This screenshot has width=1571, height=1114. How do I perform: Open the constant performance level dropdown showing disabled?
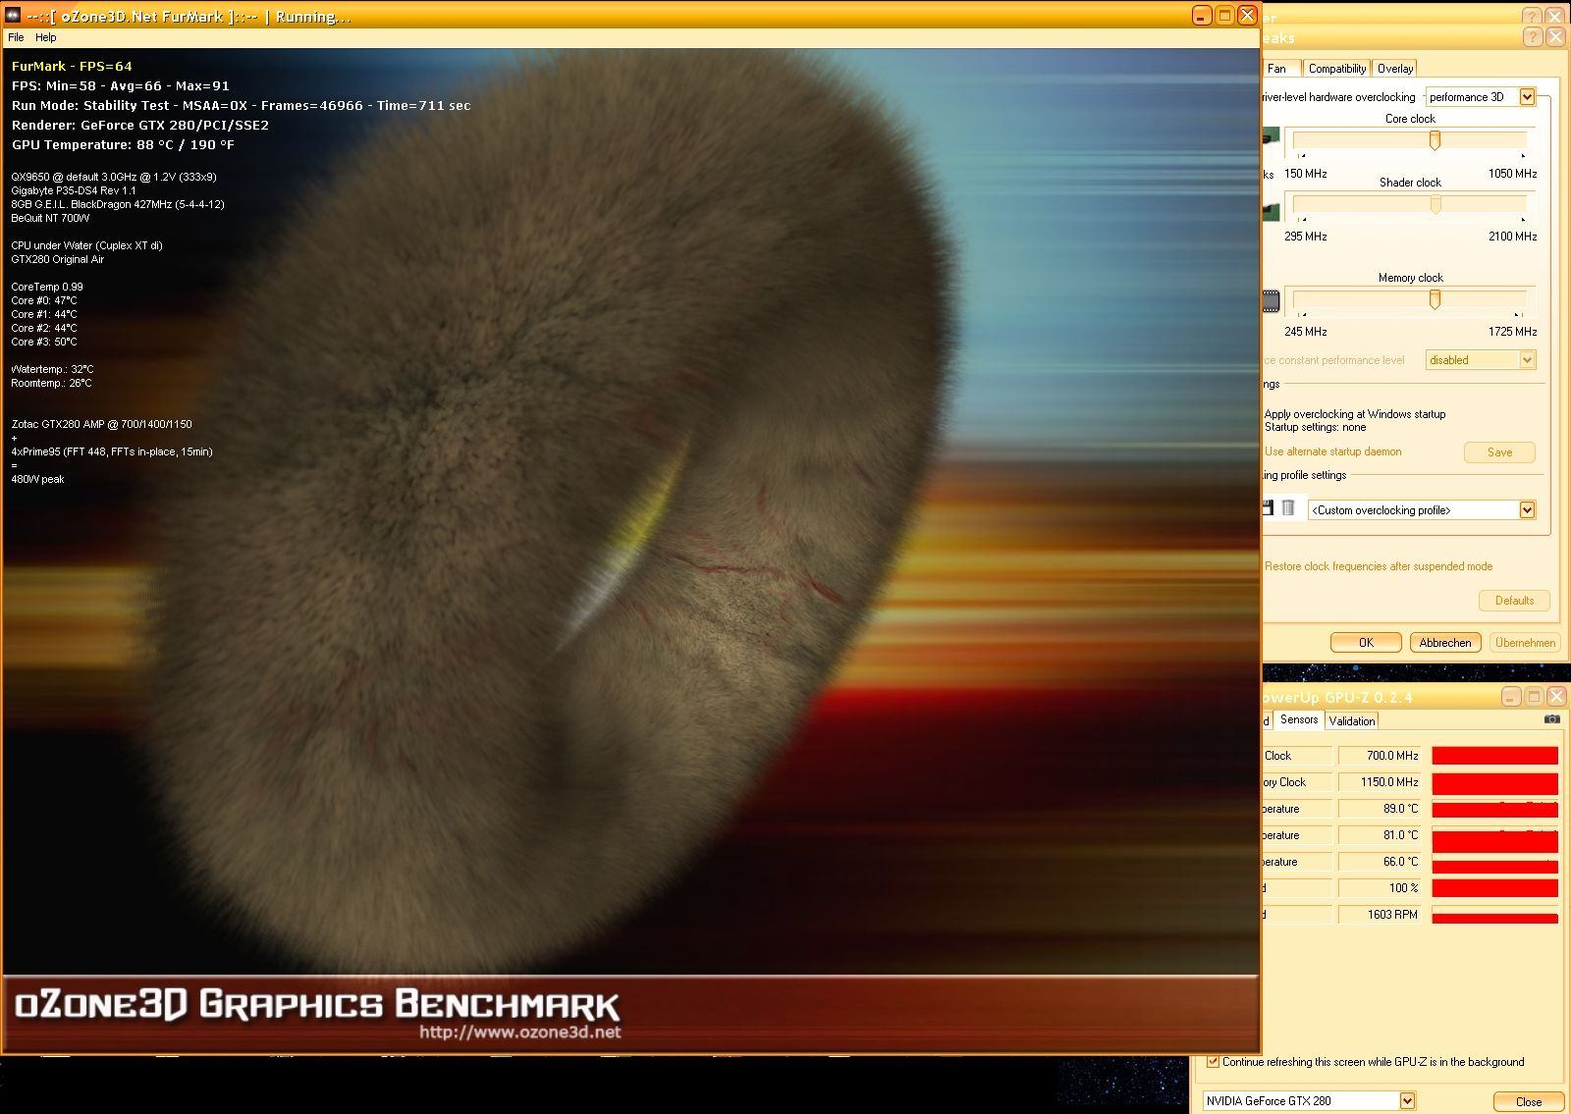click(1481, 360)
